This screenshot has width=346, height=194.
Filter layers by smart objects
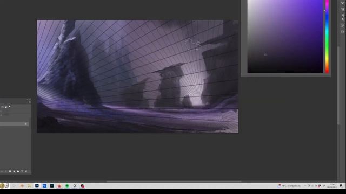6,107
